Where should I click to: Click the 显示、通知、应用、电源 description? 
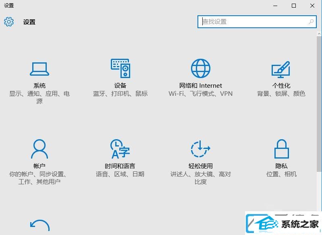39,97
